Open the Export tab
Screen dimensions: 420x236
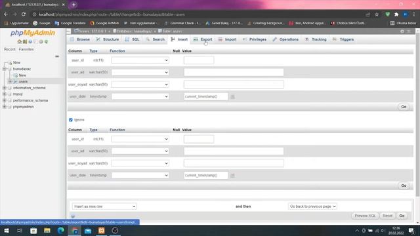tap(203, 39)
